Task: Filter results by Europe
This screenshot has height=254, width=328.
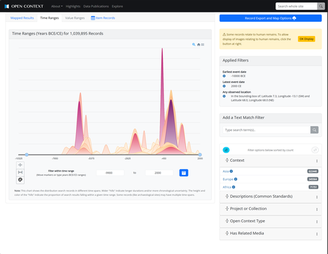Action: [x=228, y=179]
